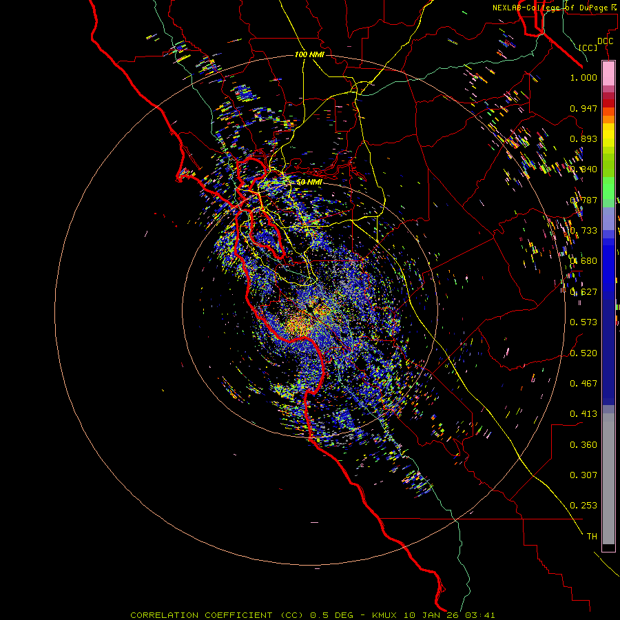Viewport: 620px width, 620px height.
Task: Click the TH threshold label
Action: 592,536
